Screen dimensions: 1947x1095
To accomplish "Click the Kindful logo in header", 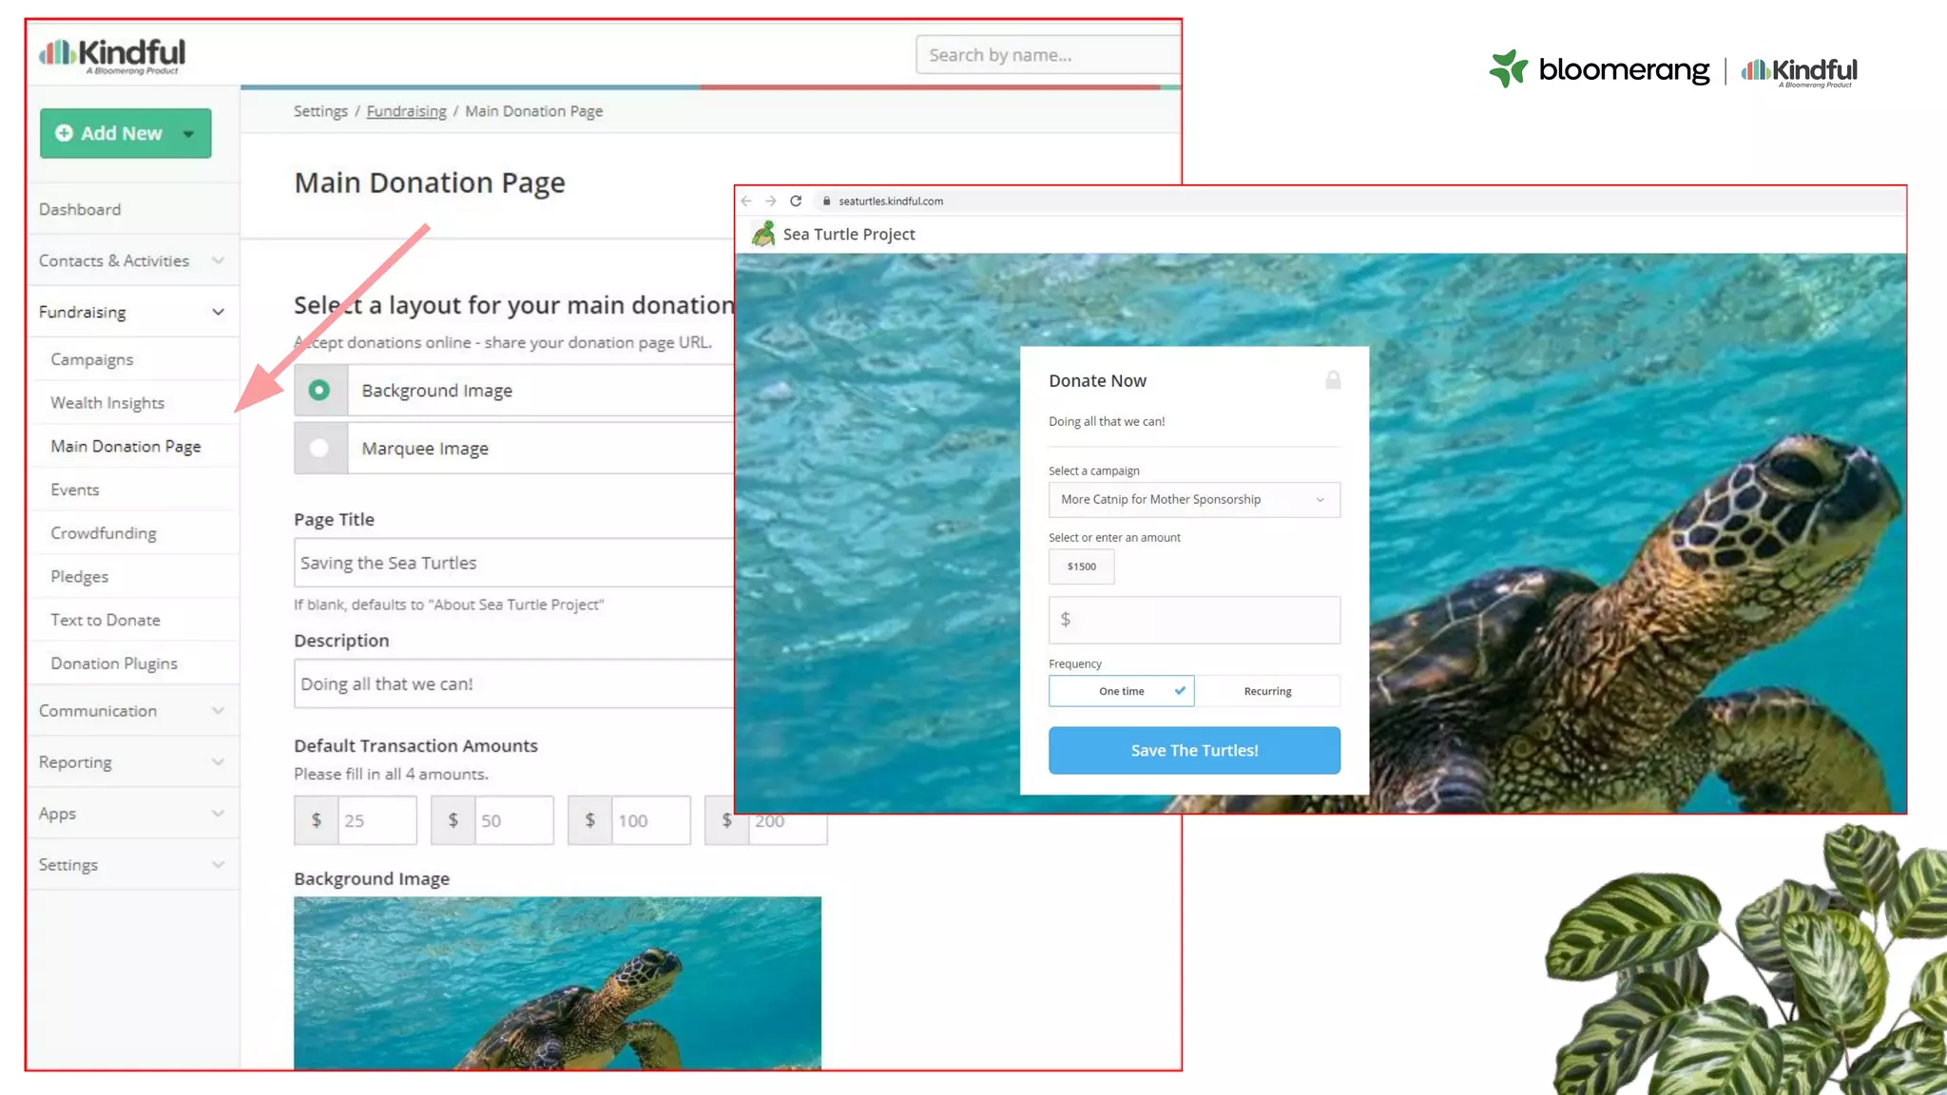I will 112,55.
